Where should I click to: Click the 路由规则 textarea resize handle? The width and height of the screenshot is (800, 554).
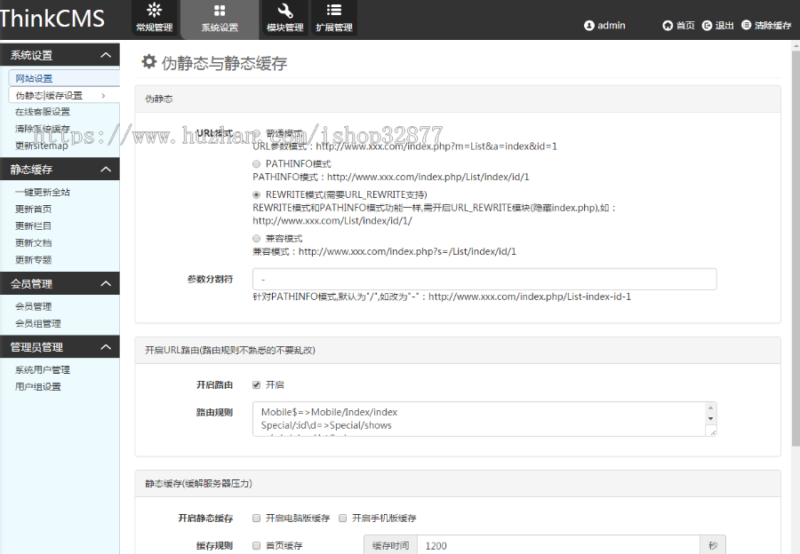(712, 431)
